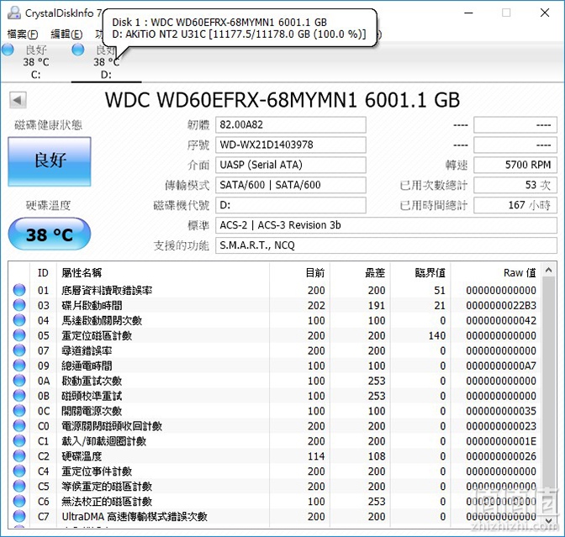Click the ID column header
Viewport: 565px width, 537px height.
point(43,273)
